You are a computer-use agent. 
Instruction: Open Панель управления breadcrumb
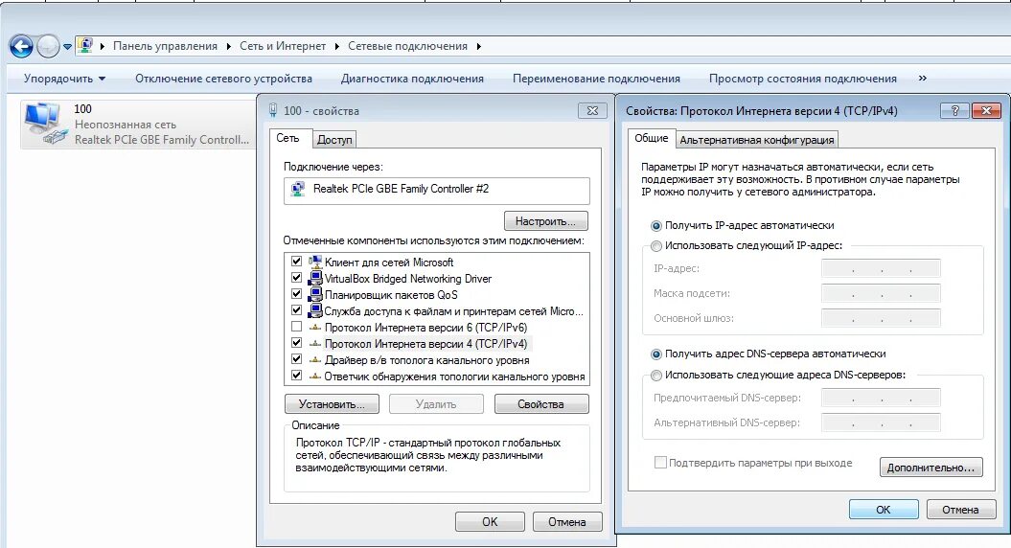pyautogui.click(x=165, y=46)
